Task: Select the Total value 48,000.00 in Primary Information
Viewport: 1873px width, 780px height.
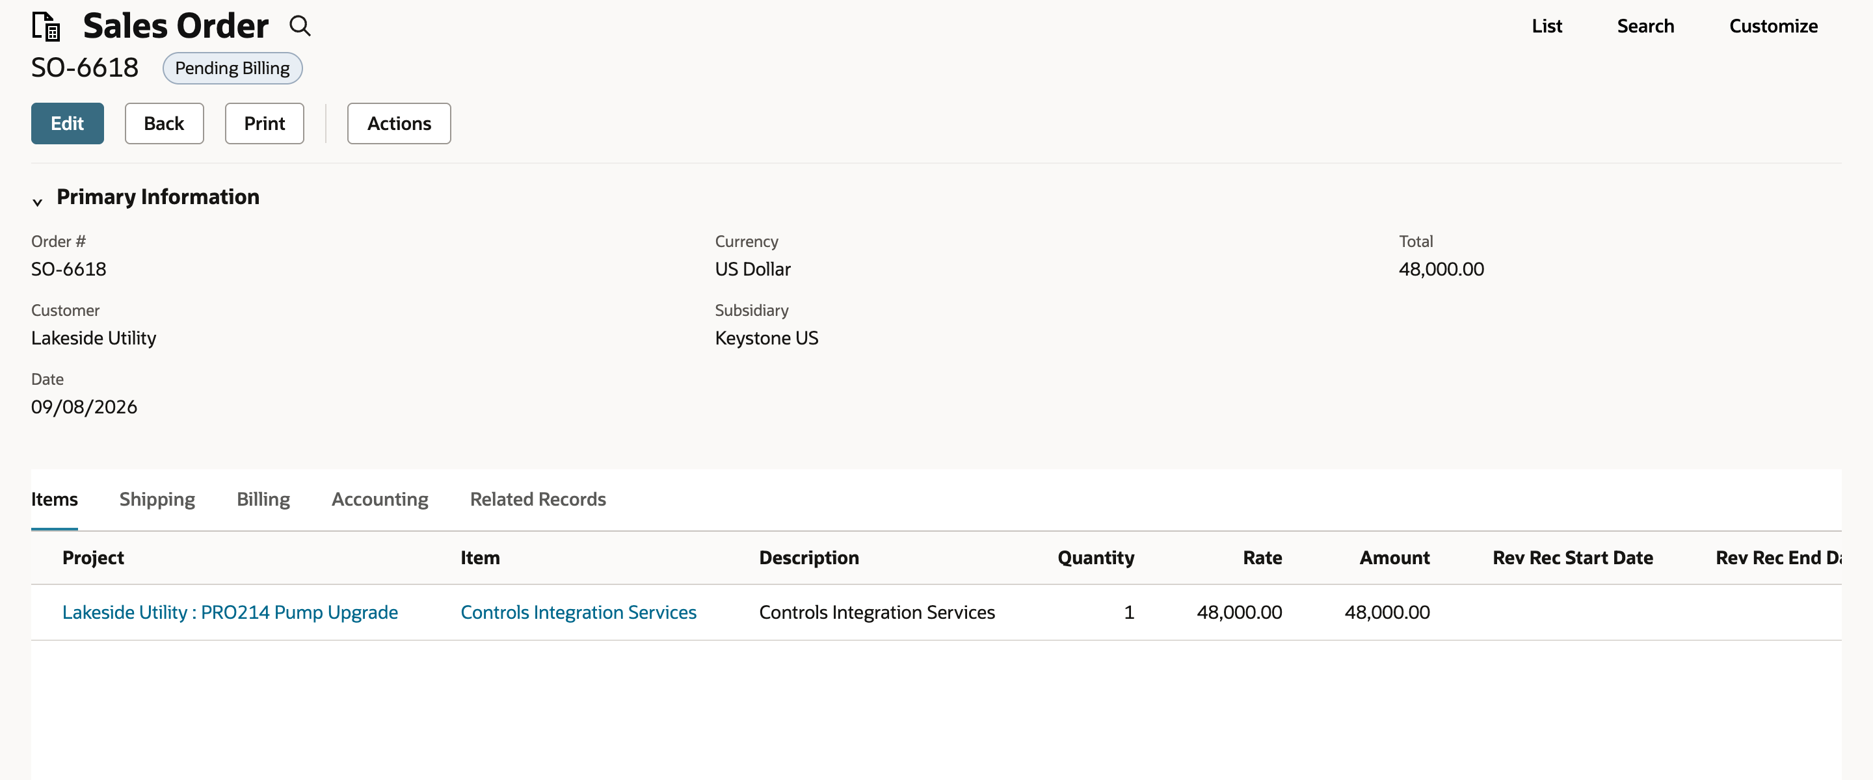Action: pyautogui.click(x=1441, y=270)
